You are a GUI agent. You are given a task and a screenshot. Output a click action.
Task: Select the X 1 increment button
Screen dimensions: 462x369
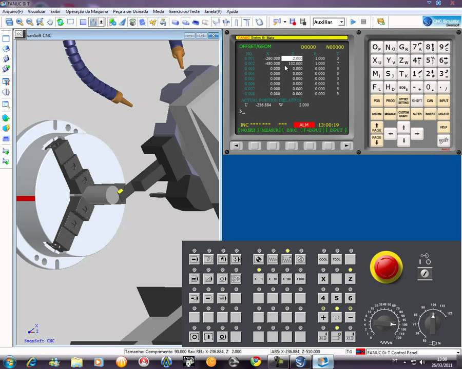tap(258, 279)
